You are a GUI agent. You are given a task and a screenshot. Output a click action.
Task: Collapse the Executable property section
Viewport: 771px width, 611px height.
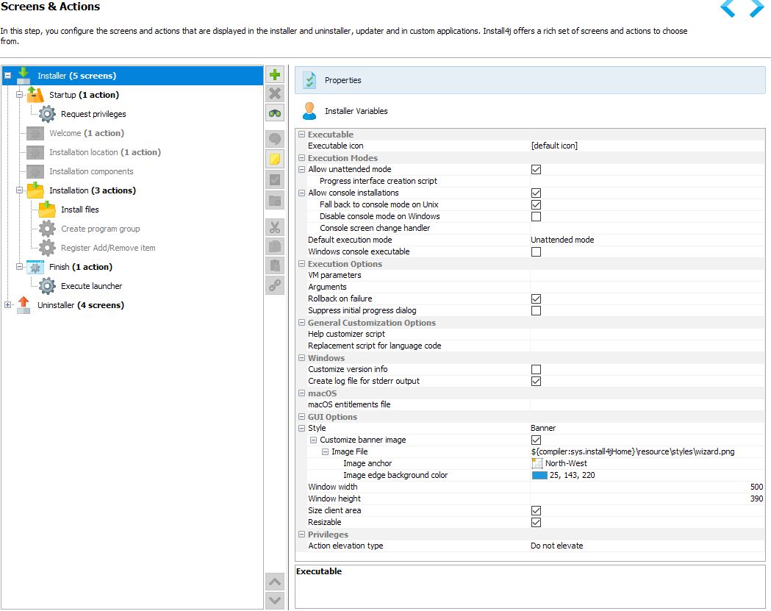(x=302, y=135)
